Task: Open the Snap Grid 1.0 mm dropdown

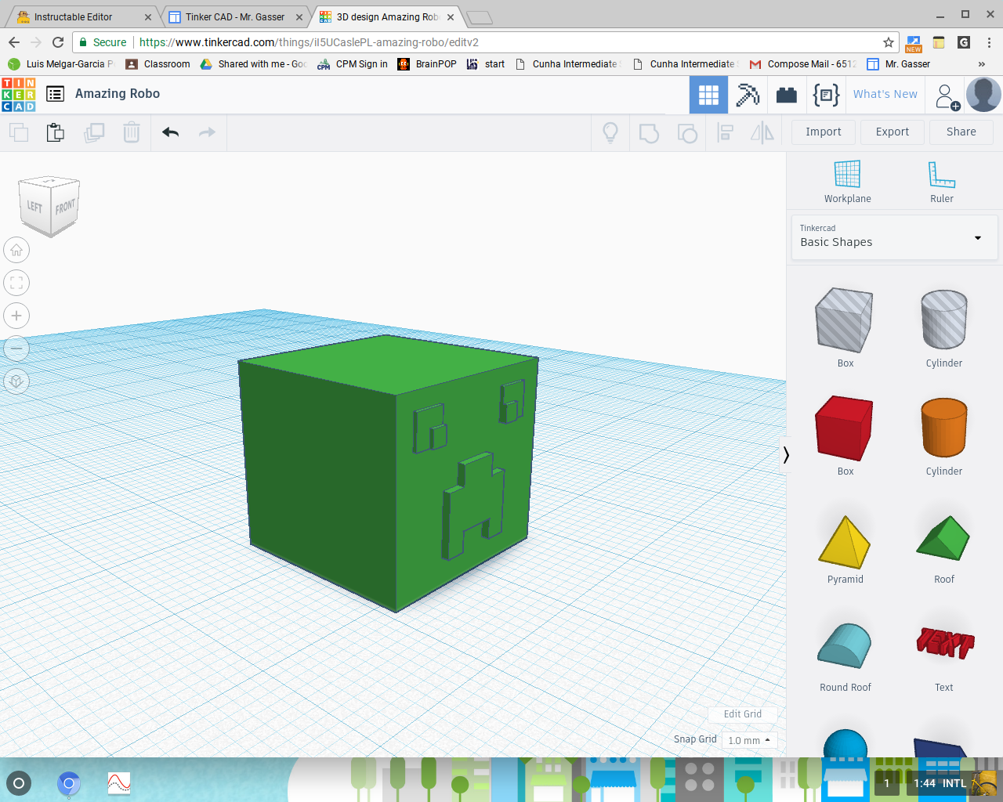Action: 749,740
